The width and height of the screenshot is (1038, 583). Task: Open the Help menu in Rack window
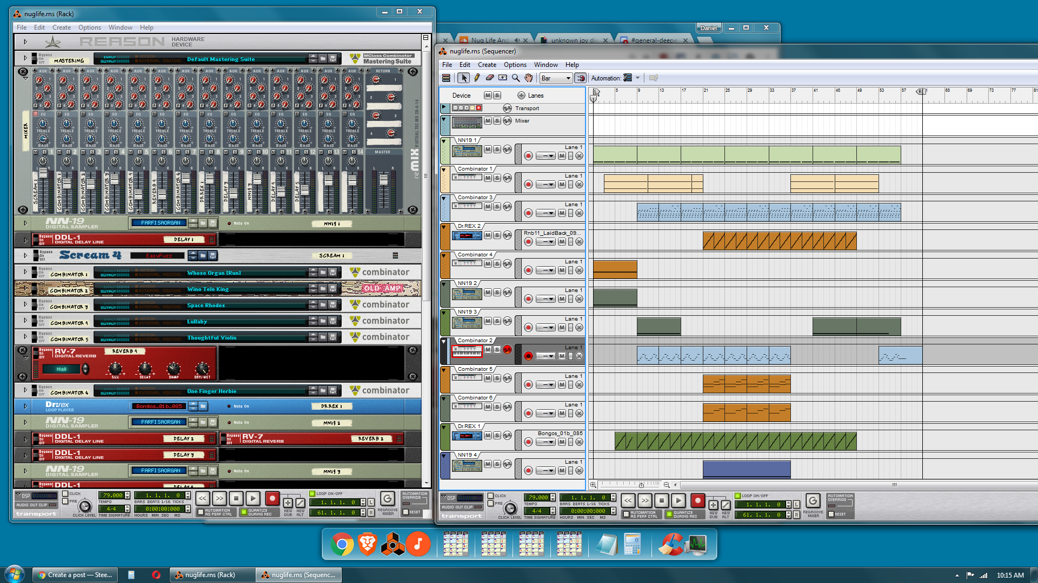pyautogui.click(x=147, y=28)
